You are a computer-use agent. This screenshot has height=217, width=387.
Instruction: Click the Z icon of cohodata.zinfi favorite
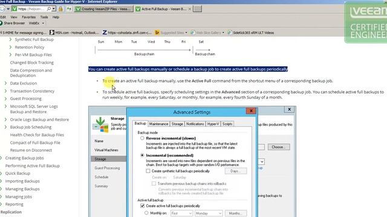pyautogui.click(x=105, y=33)
